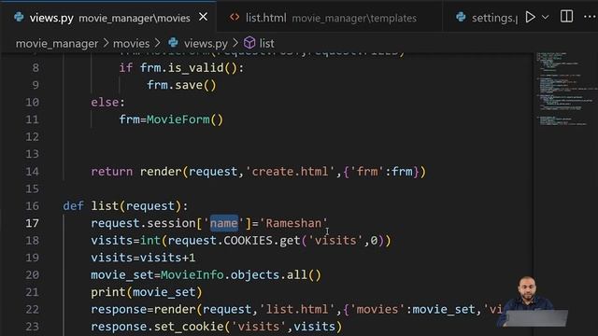Viewport: 598px width, 336px height.
Task: Click 'create.html' string on line 14
Action: tap(290, 172)
